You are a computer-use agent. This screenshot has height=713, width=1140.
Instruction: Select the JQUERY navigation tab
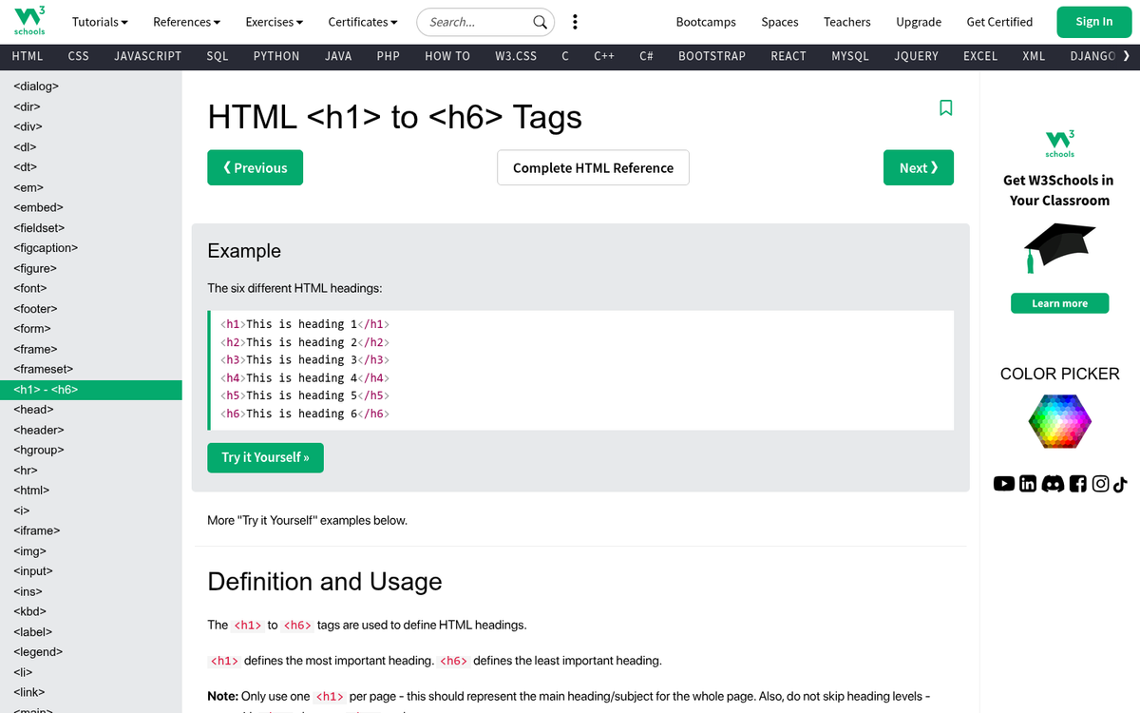pyautogui.click(x=915, y=56)
